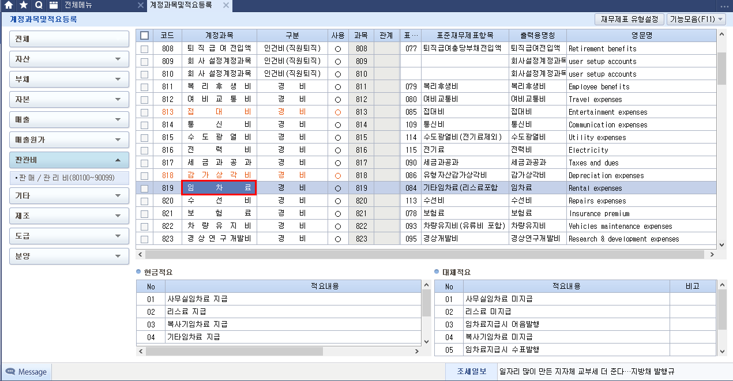This screenshot has height=381, width=733.
Task: Select 계정과목및적요등록 tab
Action: click(181, 5)
